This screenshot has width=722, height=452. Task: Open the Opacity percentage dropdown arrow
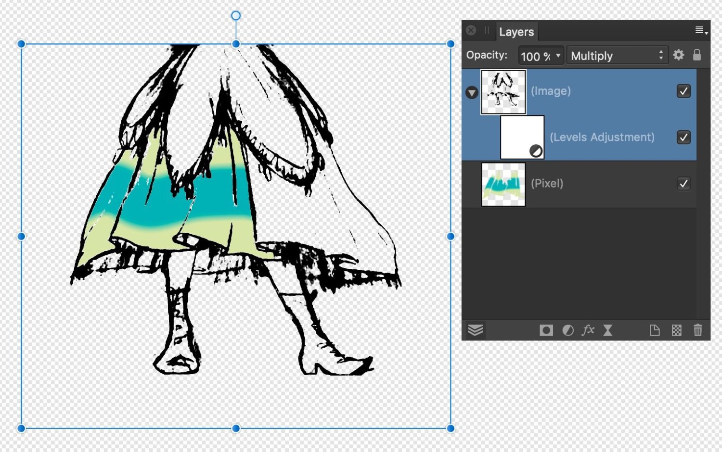pyautogui.click(x=558, y=56)
